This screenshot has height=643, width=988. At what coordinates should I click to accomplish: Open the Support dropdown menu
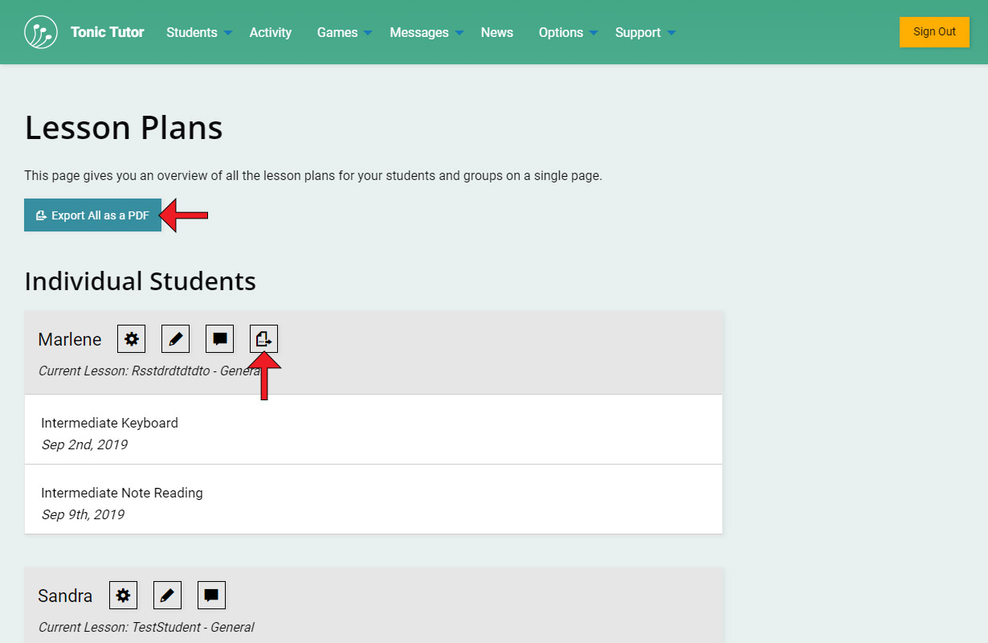pyautogui.click(x=645, y=32)
